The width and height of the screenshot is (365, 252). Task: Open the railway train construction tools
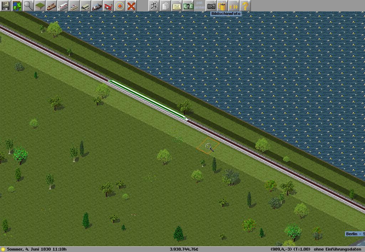(51, 6)
